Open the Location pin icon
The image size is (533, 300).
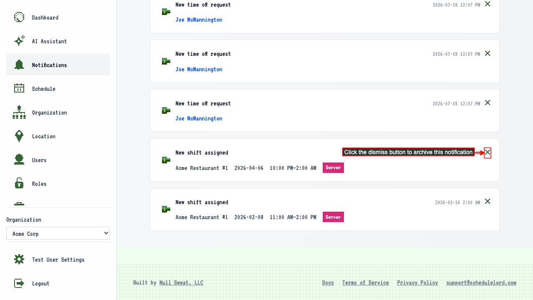pos(19,136)
